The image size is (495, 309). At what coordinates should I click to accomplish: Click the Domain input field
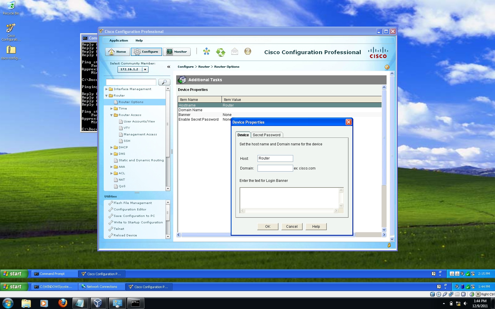coord(275,168)
